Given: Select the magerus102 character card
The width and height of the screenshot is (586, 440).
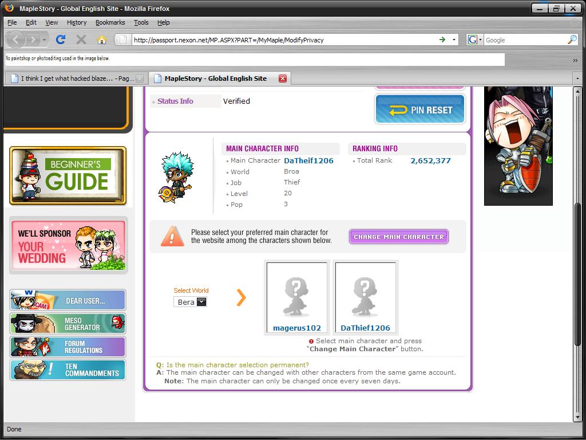Looking at the screenshot, I should (297, 297).
